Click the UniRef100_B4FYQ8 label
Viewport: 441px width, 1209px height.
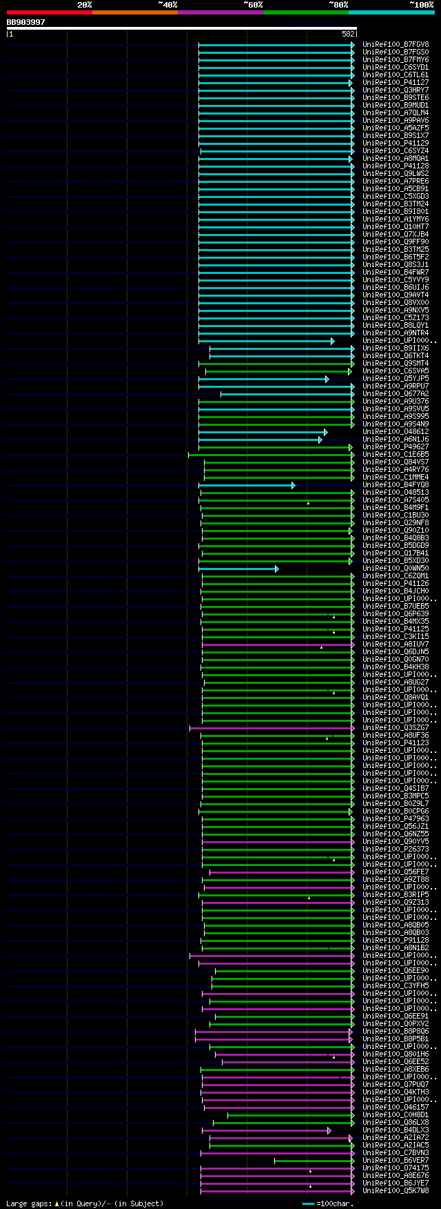(396, 485)
